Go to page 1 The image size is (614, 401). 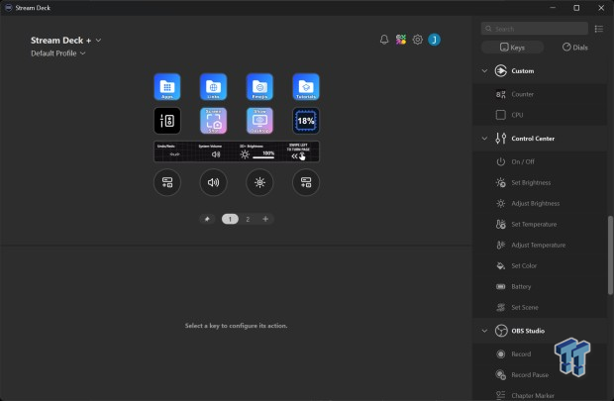tap(230, 219)
